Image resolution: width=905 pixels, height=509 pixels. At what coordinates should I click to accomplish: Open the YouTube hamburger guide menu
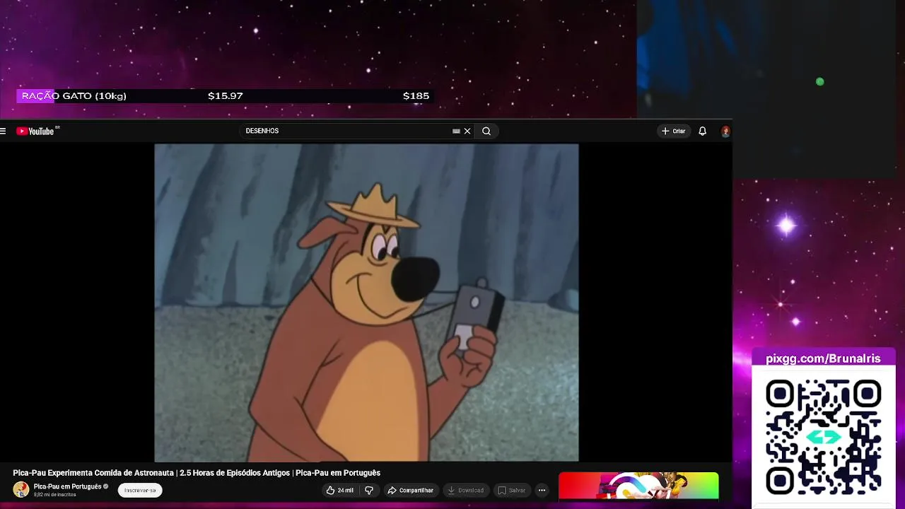[x=4, y=131]
